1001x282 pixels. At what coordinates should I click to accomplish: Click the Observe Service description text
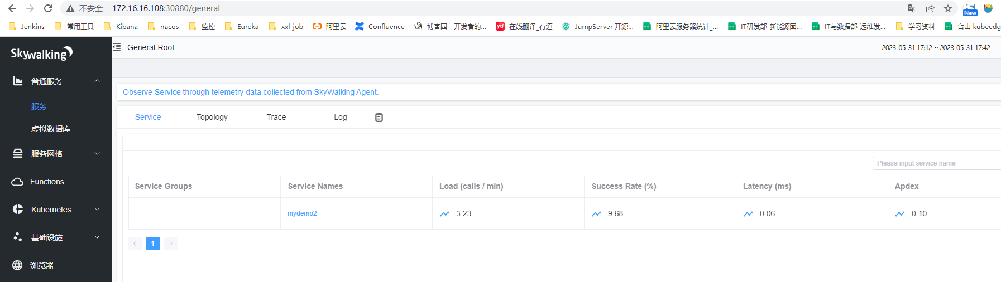pos(251,92)
